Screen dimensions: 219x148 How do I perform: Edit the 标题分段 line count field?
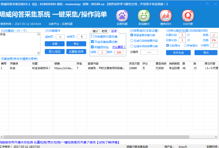click(182, 35)
